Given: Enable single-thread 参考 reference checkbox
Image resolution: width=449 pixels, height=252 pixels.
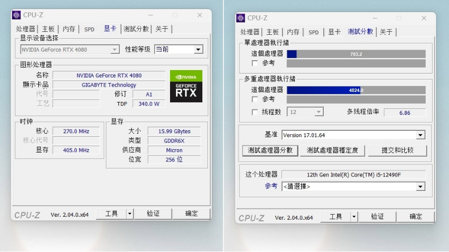Looking at the screenshot, I should (x=255, y=63).
